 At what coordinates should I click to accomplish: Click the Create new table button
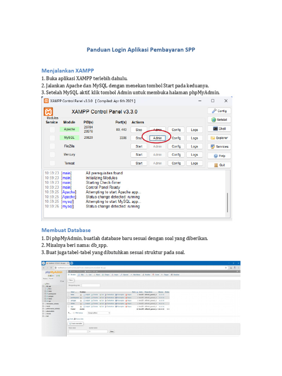(76, 323)
